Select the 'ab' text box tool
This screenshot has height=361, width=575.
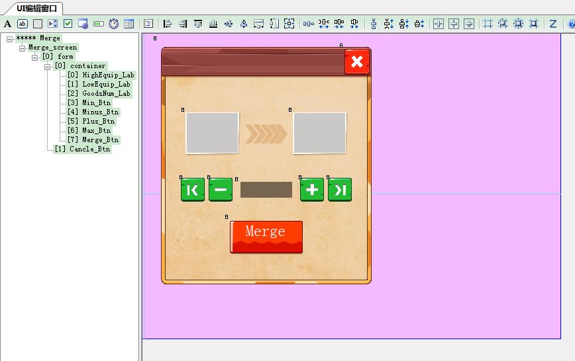click(23, 24)
